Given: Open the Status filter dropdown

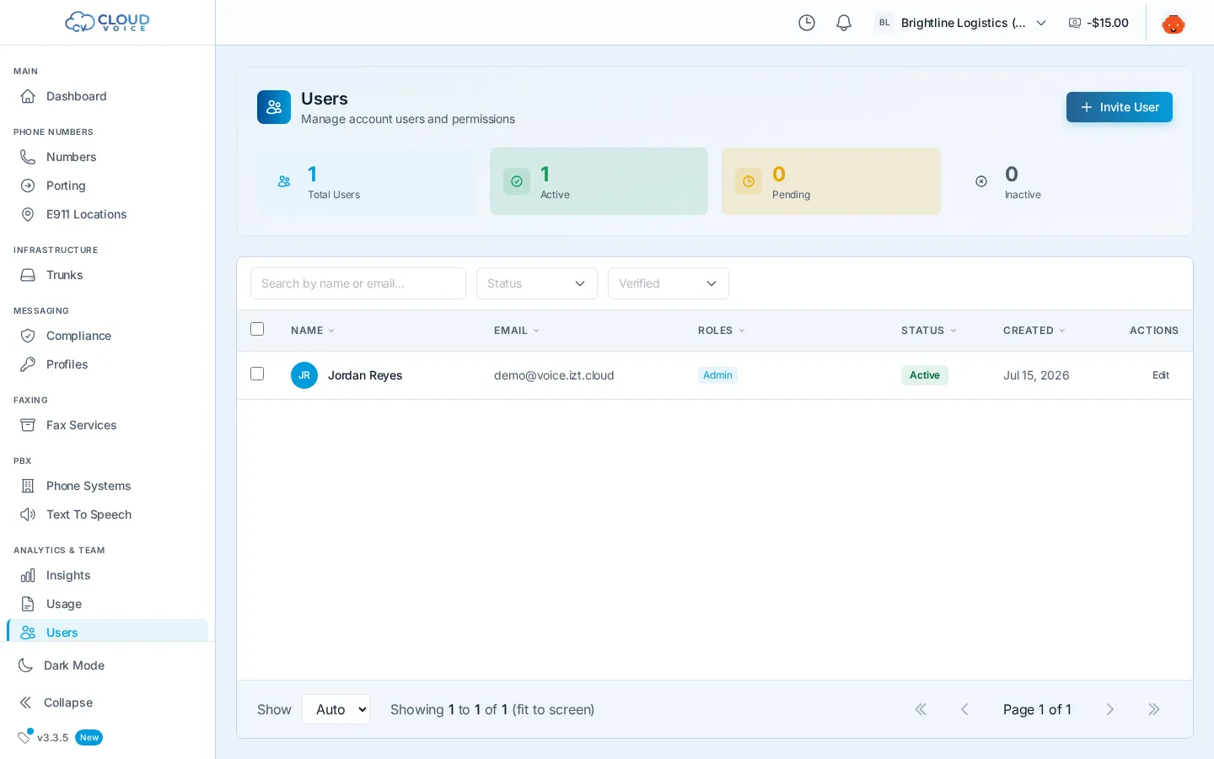Looking at the screenshot, I should point(537,283).
